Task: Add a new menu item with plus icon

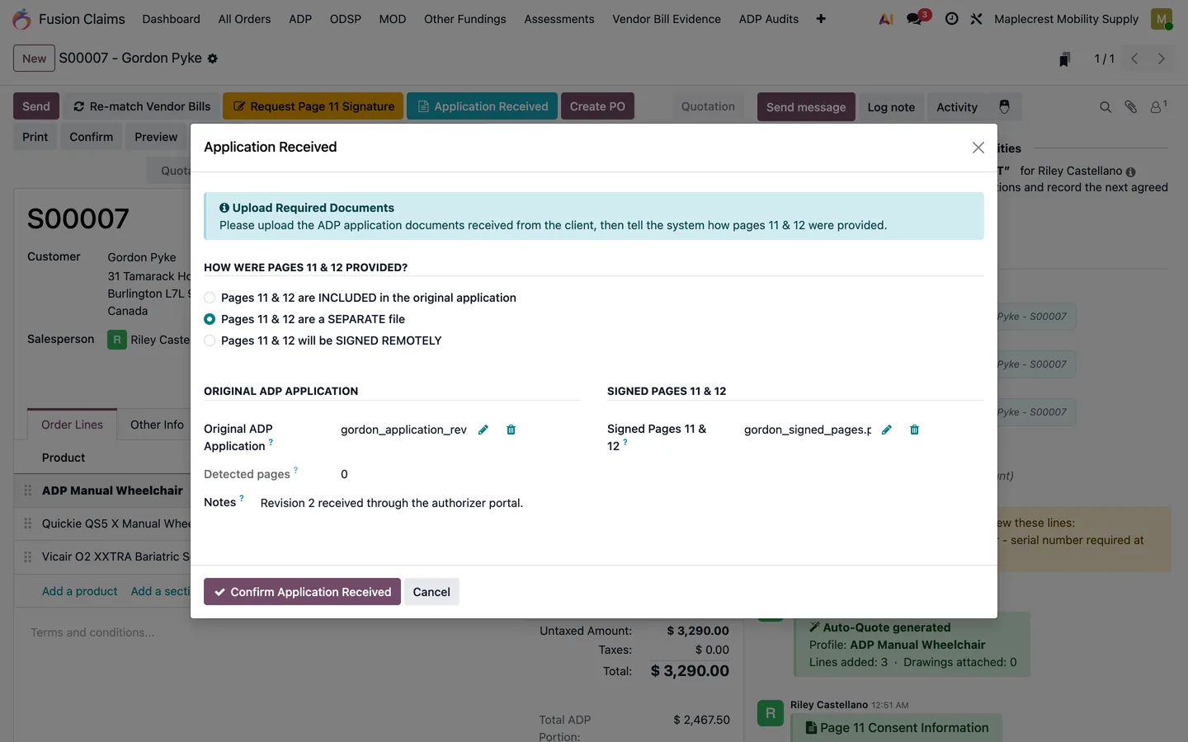Action: [x=821, y=19]
